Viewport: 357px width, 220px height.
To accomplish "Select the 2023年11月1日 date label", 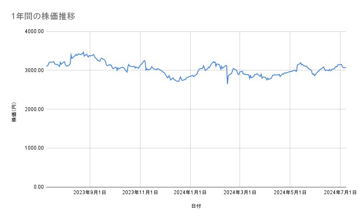I will pos(140,193).
